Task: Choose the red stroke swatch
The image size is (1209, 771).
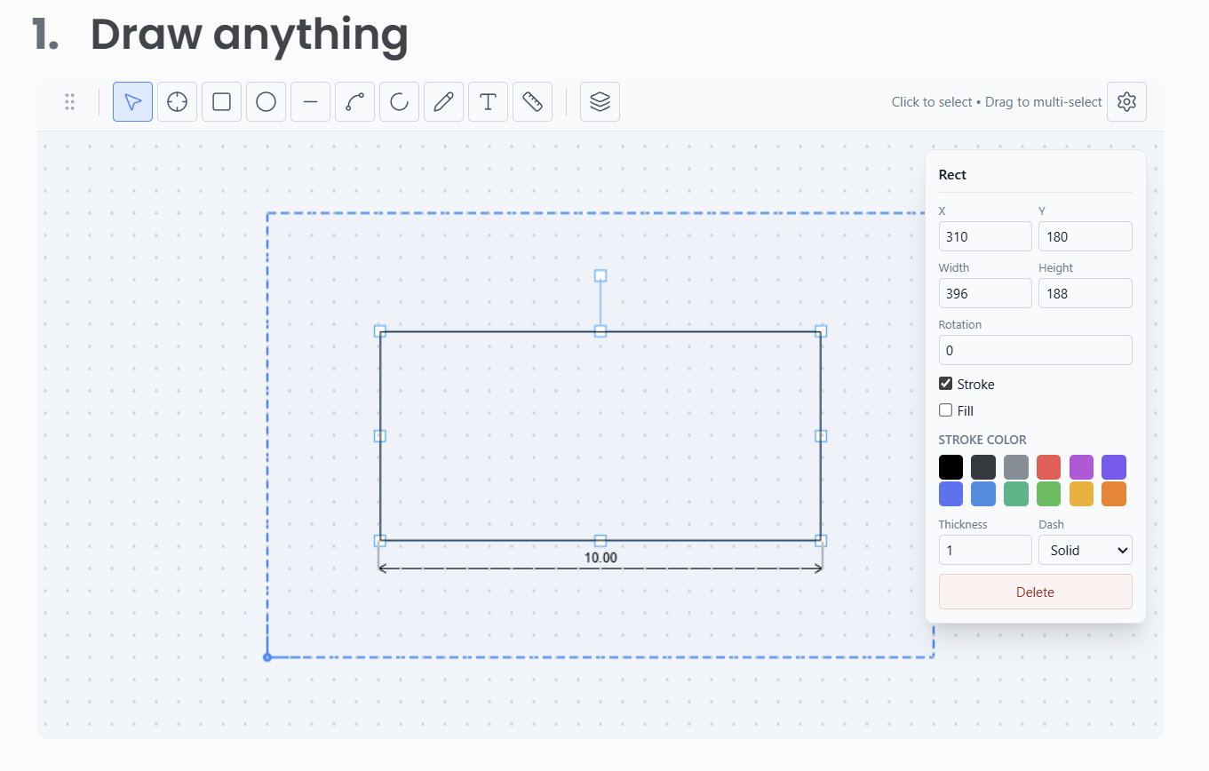Action: [1048, 467]
